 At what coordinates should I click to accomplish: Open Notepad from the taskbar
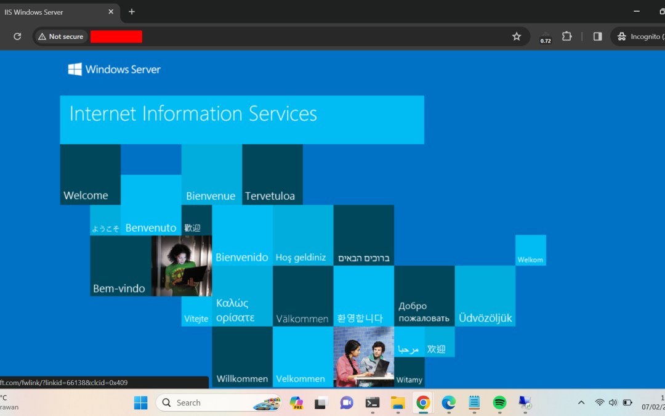[x=474, y=403]
